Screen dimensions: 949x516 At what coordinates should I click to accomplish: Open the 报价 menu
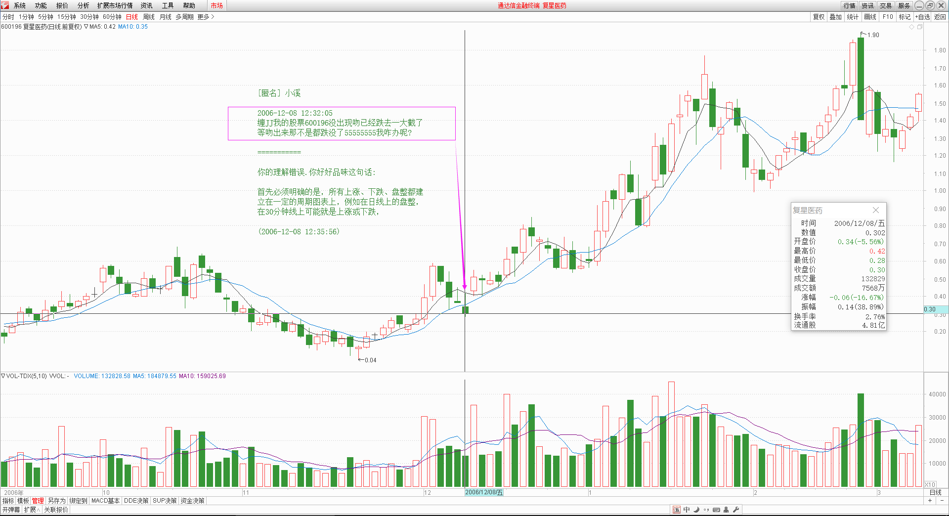click(62, 5)
